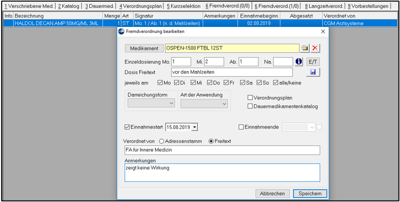Click the Medikament button

click(144, 48)
